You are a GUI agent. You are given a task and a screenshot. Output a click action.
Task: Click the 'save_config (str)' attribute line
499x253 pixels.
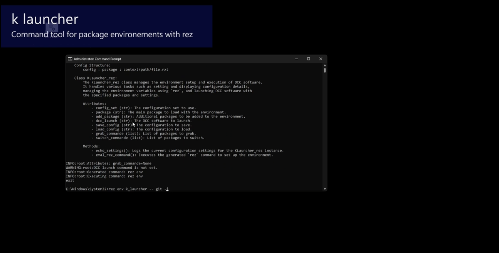pos(142,125)
